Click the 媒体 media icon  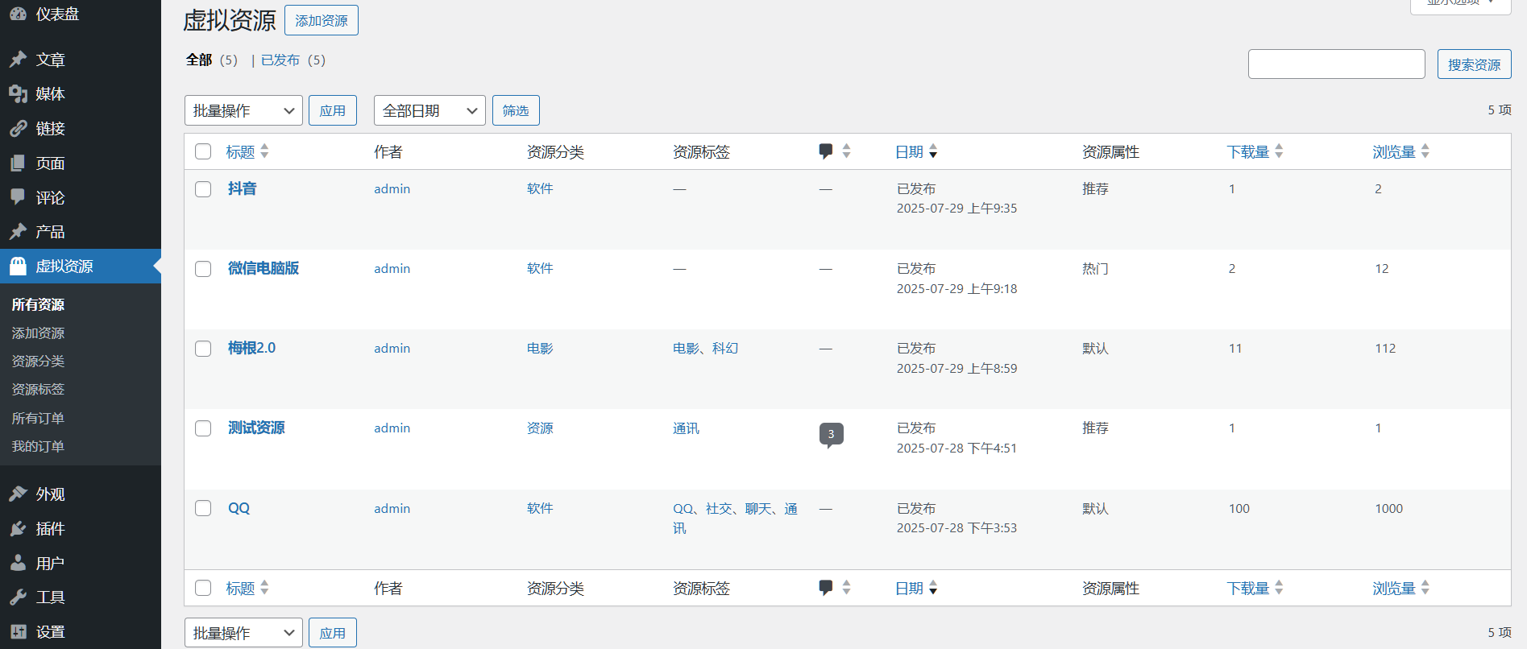18,94
